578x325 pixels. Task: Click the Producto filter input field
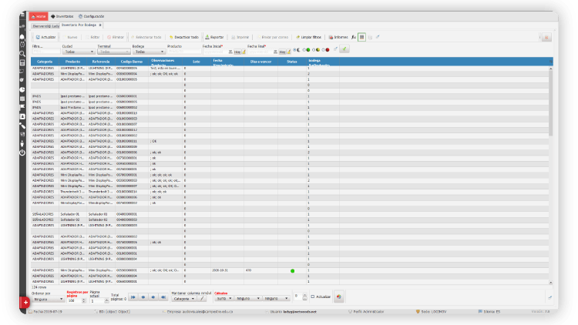pos(183,52)
